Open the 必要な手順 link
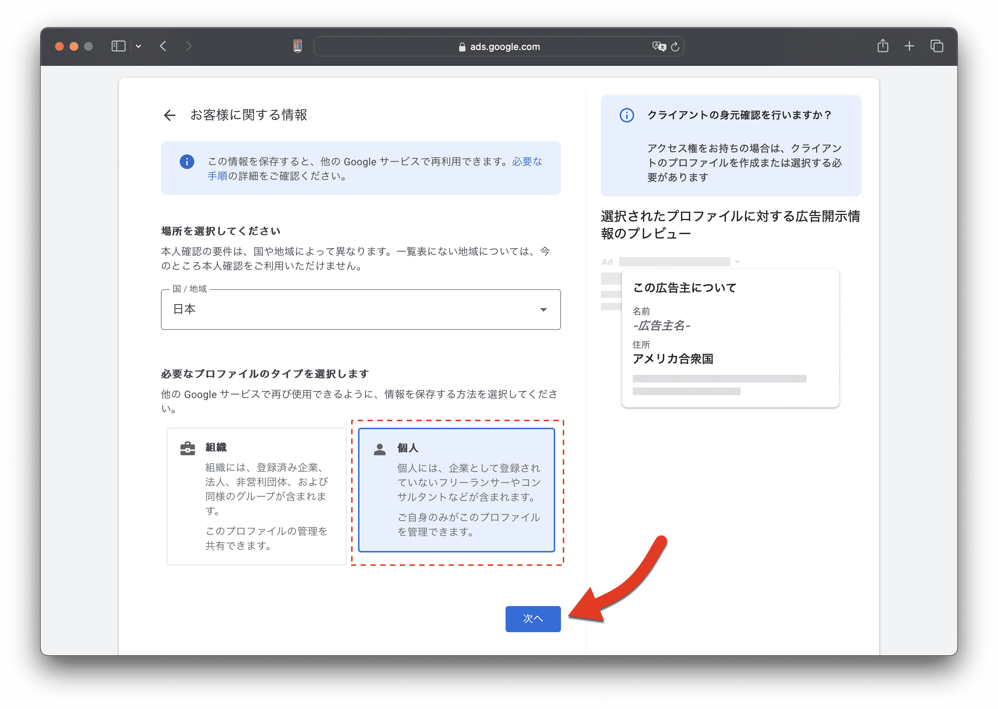Image resolution: width=998 pixels, height=709 pixels. click(527, 162)
